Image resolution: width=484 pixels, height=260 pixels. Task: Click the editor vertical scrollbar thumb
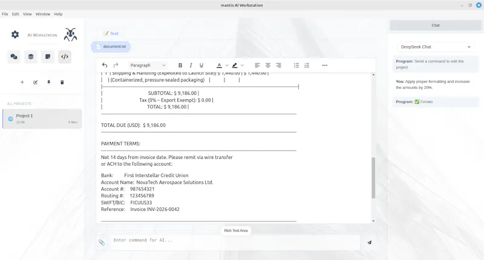point(373,178)
